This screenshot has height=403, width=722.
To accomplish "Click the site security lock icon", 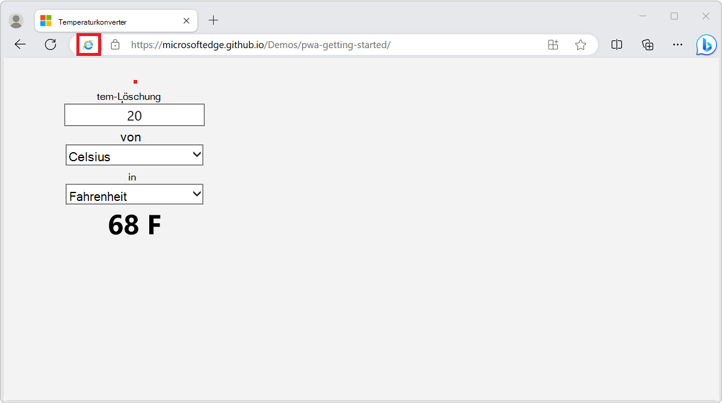I will [x=114, y=45].
